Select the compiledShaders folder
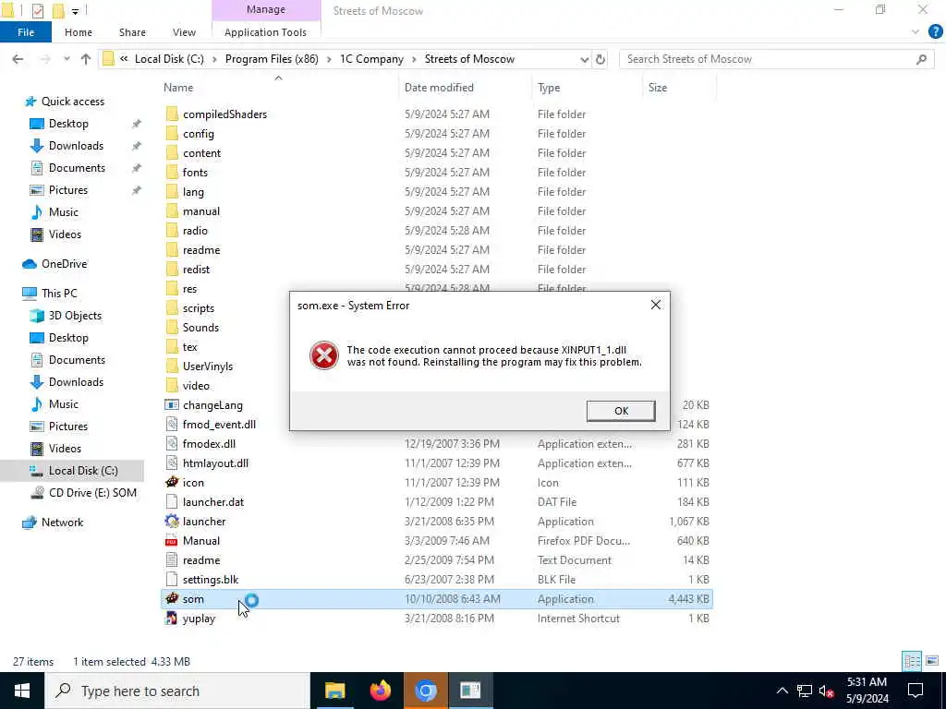This screenshot has height=709, width=946. tap(224, 114)
